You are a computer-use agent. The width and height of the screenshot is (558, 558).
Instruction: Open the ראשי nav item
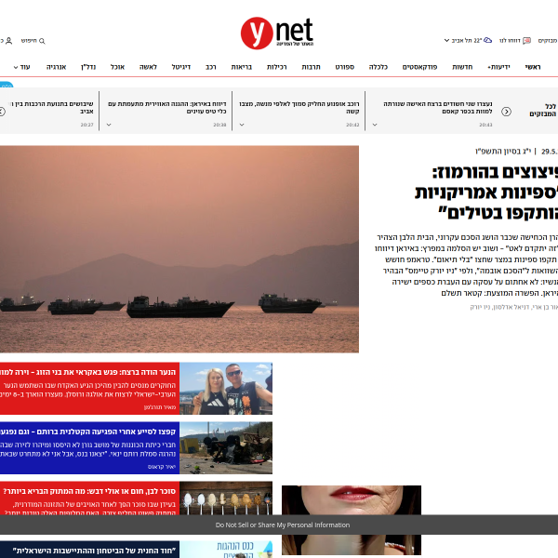(533, 67)
